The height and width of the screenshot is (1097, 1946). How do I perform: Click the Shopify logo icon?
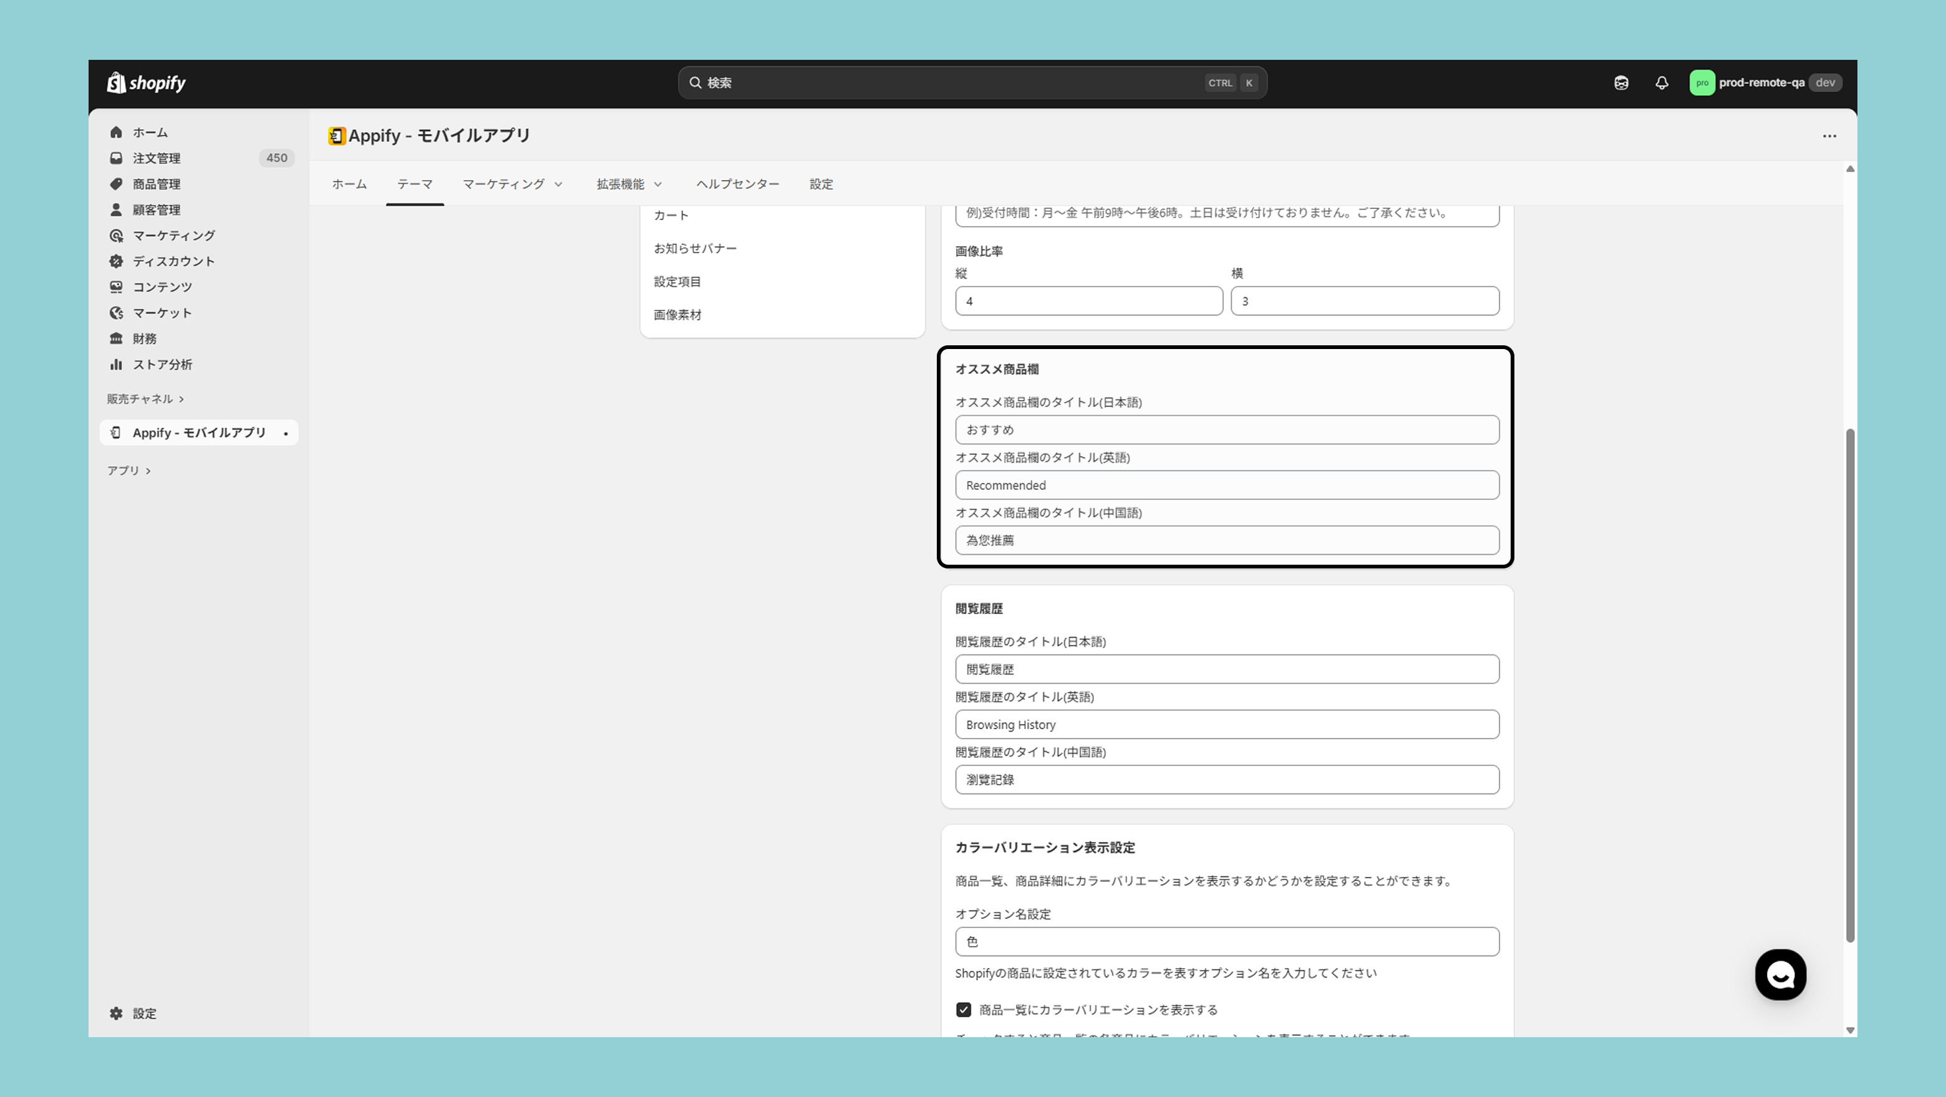tap(117, 82)
